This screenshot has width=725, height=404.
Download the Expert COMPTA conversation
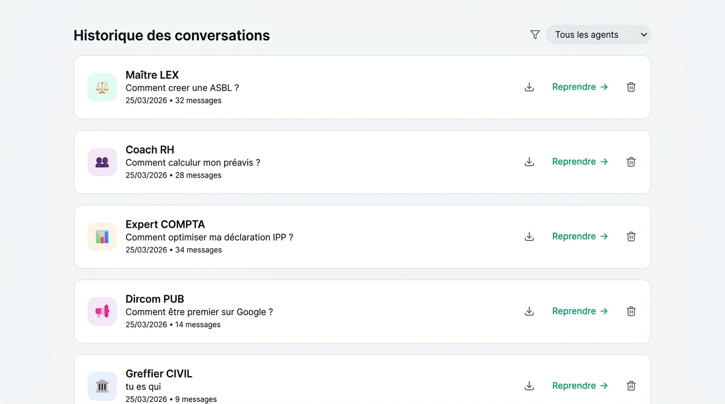pyautogui.click(x=530, y=237)
